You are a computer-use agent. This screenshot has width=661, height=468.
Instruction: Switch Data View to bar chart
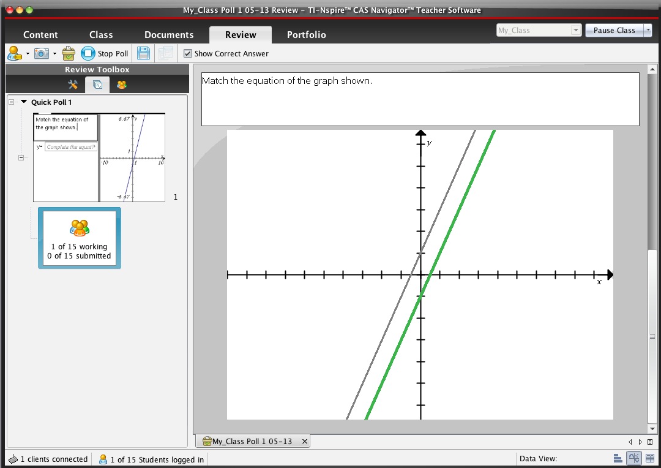point(618,459)
